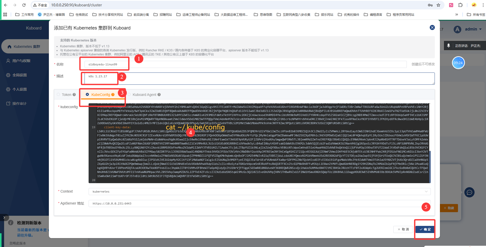Show hidden bookmarks with the overflow chevron
This screenshot has height=247, width=486.
(457, 14)
